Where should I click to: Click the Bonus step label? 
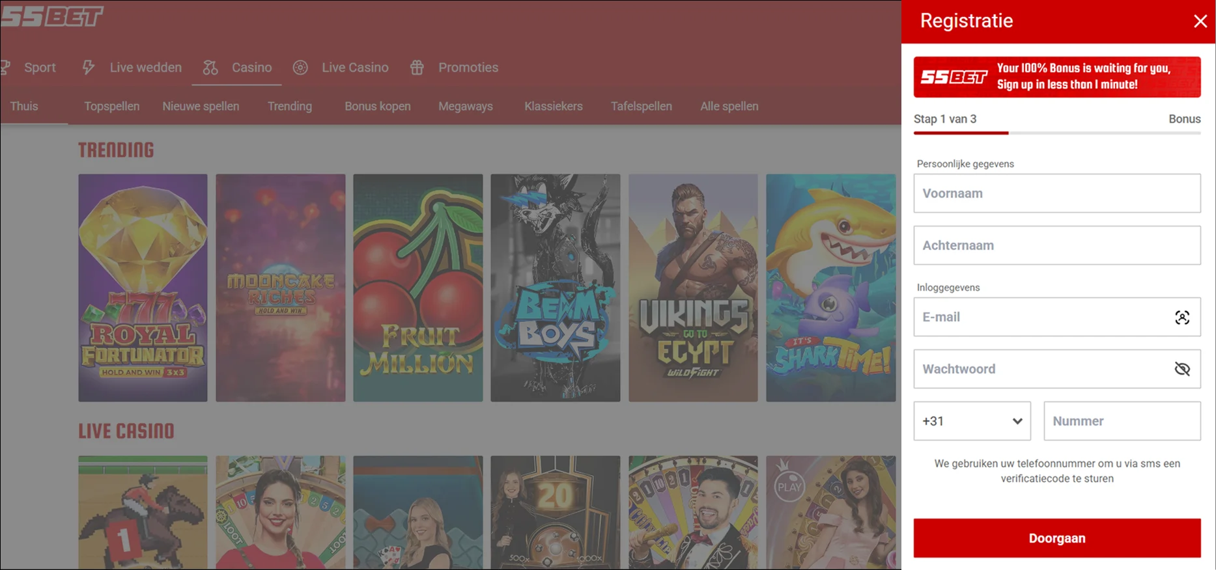click(x=1185, y=119)
